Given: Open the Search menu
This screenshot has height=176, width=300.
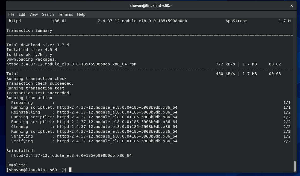Looking at the screenshot, I should 48,14.
